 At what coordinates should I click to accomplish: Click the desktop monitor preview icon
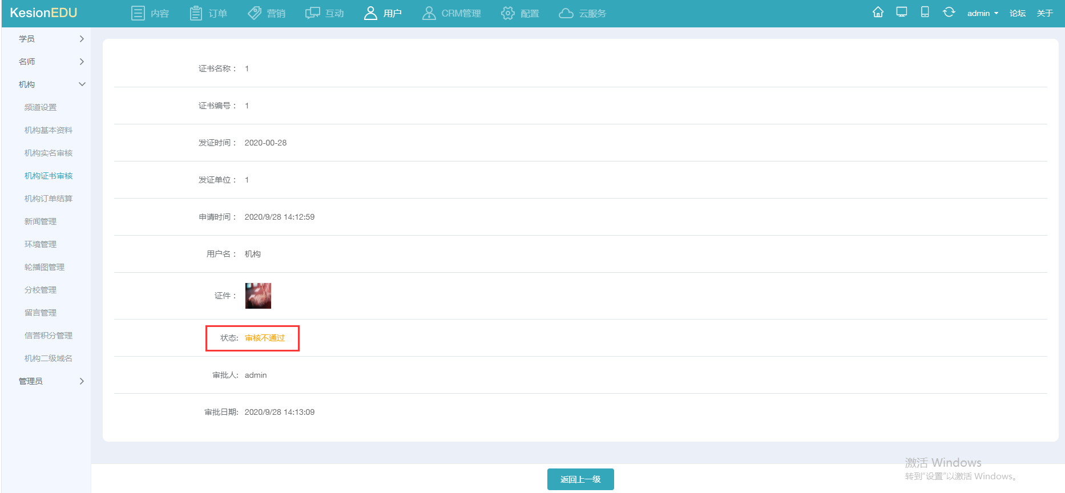pyautogui.click(x=902, y=12)
